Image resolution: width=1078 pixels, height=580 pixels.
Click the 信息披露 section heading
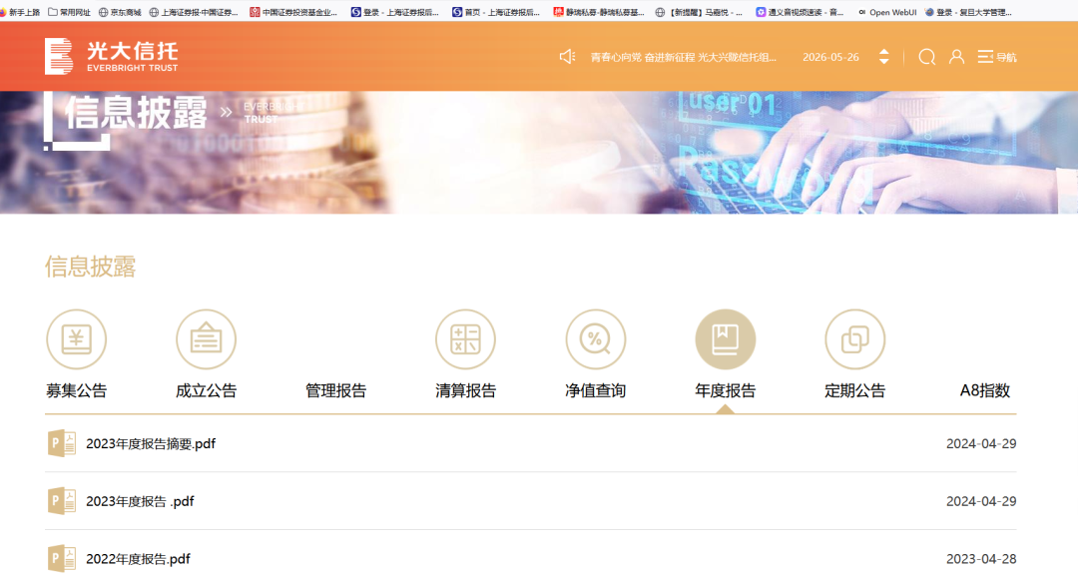point(91,267)
